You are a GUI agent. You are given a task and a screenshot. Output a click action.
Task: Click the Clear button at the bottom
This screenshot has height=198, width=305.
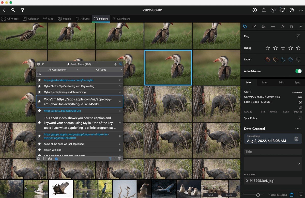(x=229, y=195)
